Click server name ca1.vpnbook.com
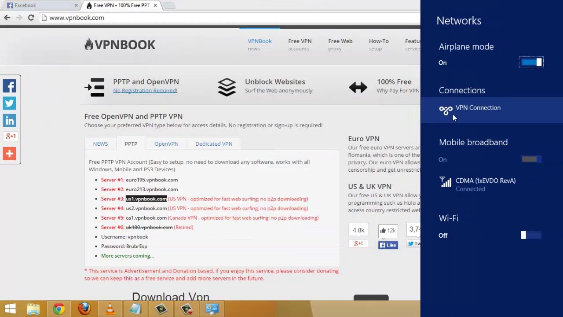 (146, 218)
